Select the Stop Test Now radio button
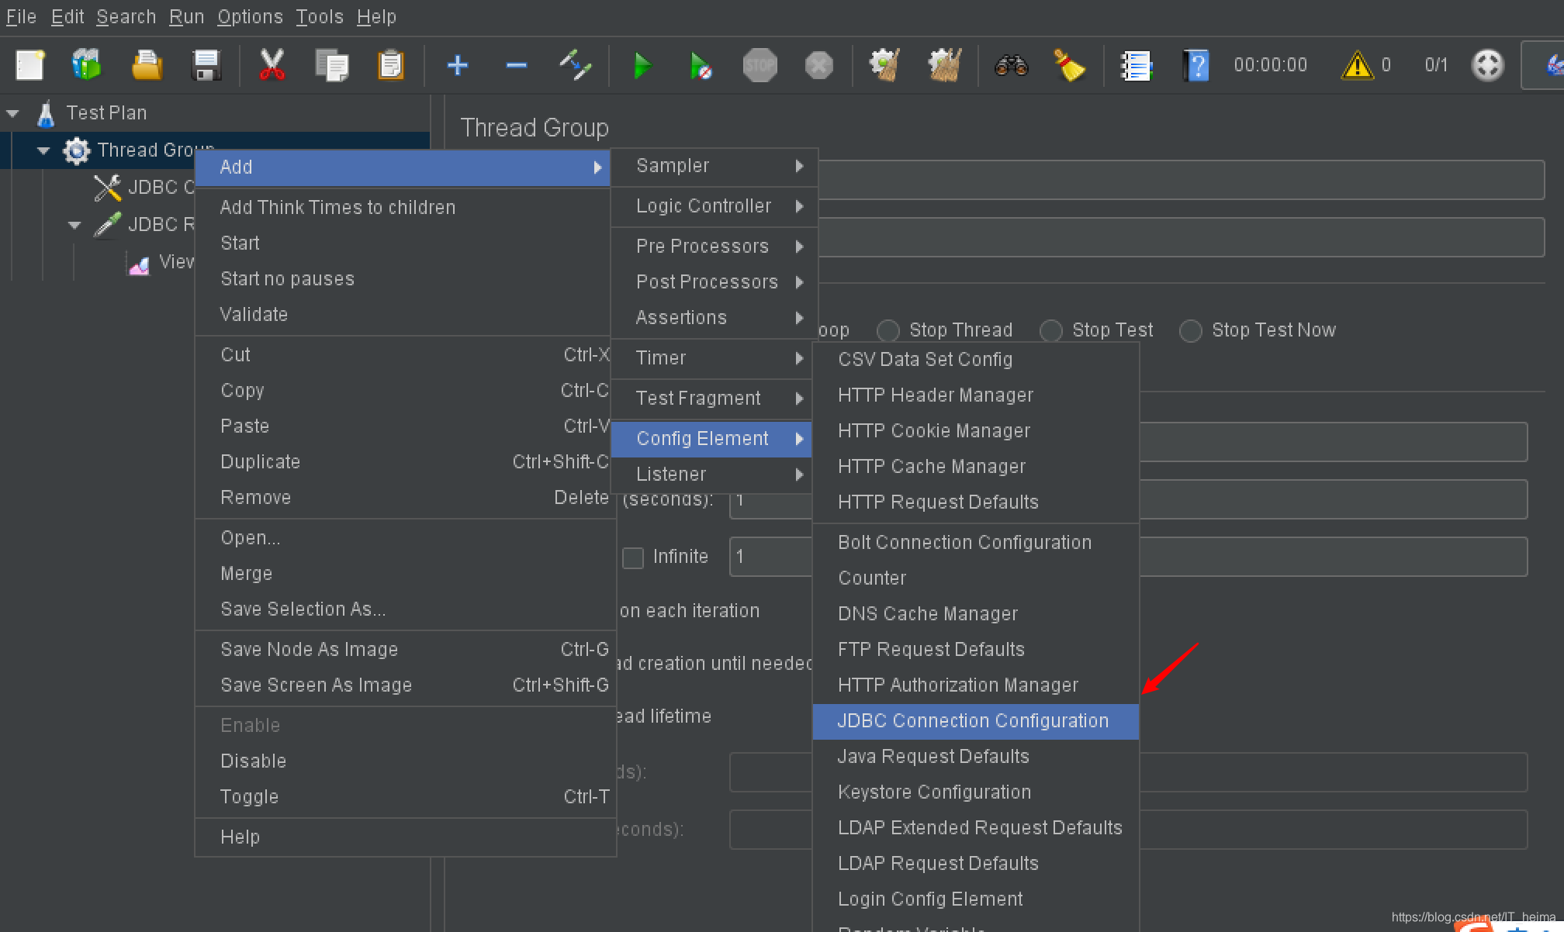The image size is (1564, 932). click(x=1191, y=331)
